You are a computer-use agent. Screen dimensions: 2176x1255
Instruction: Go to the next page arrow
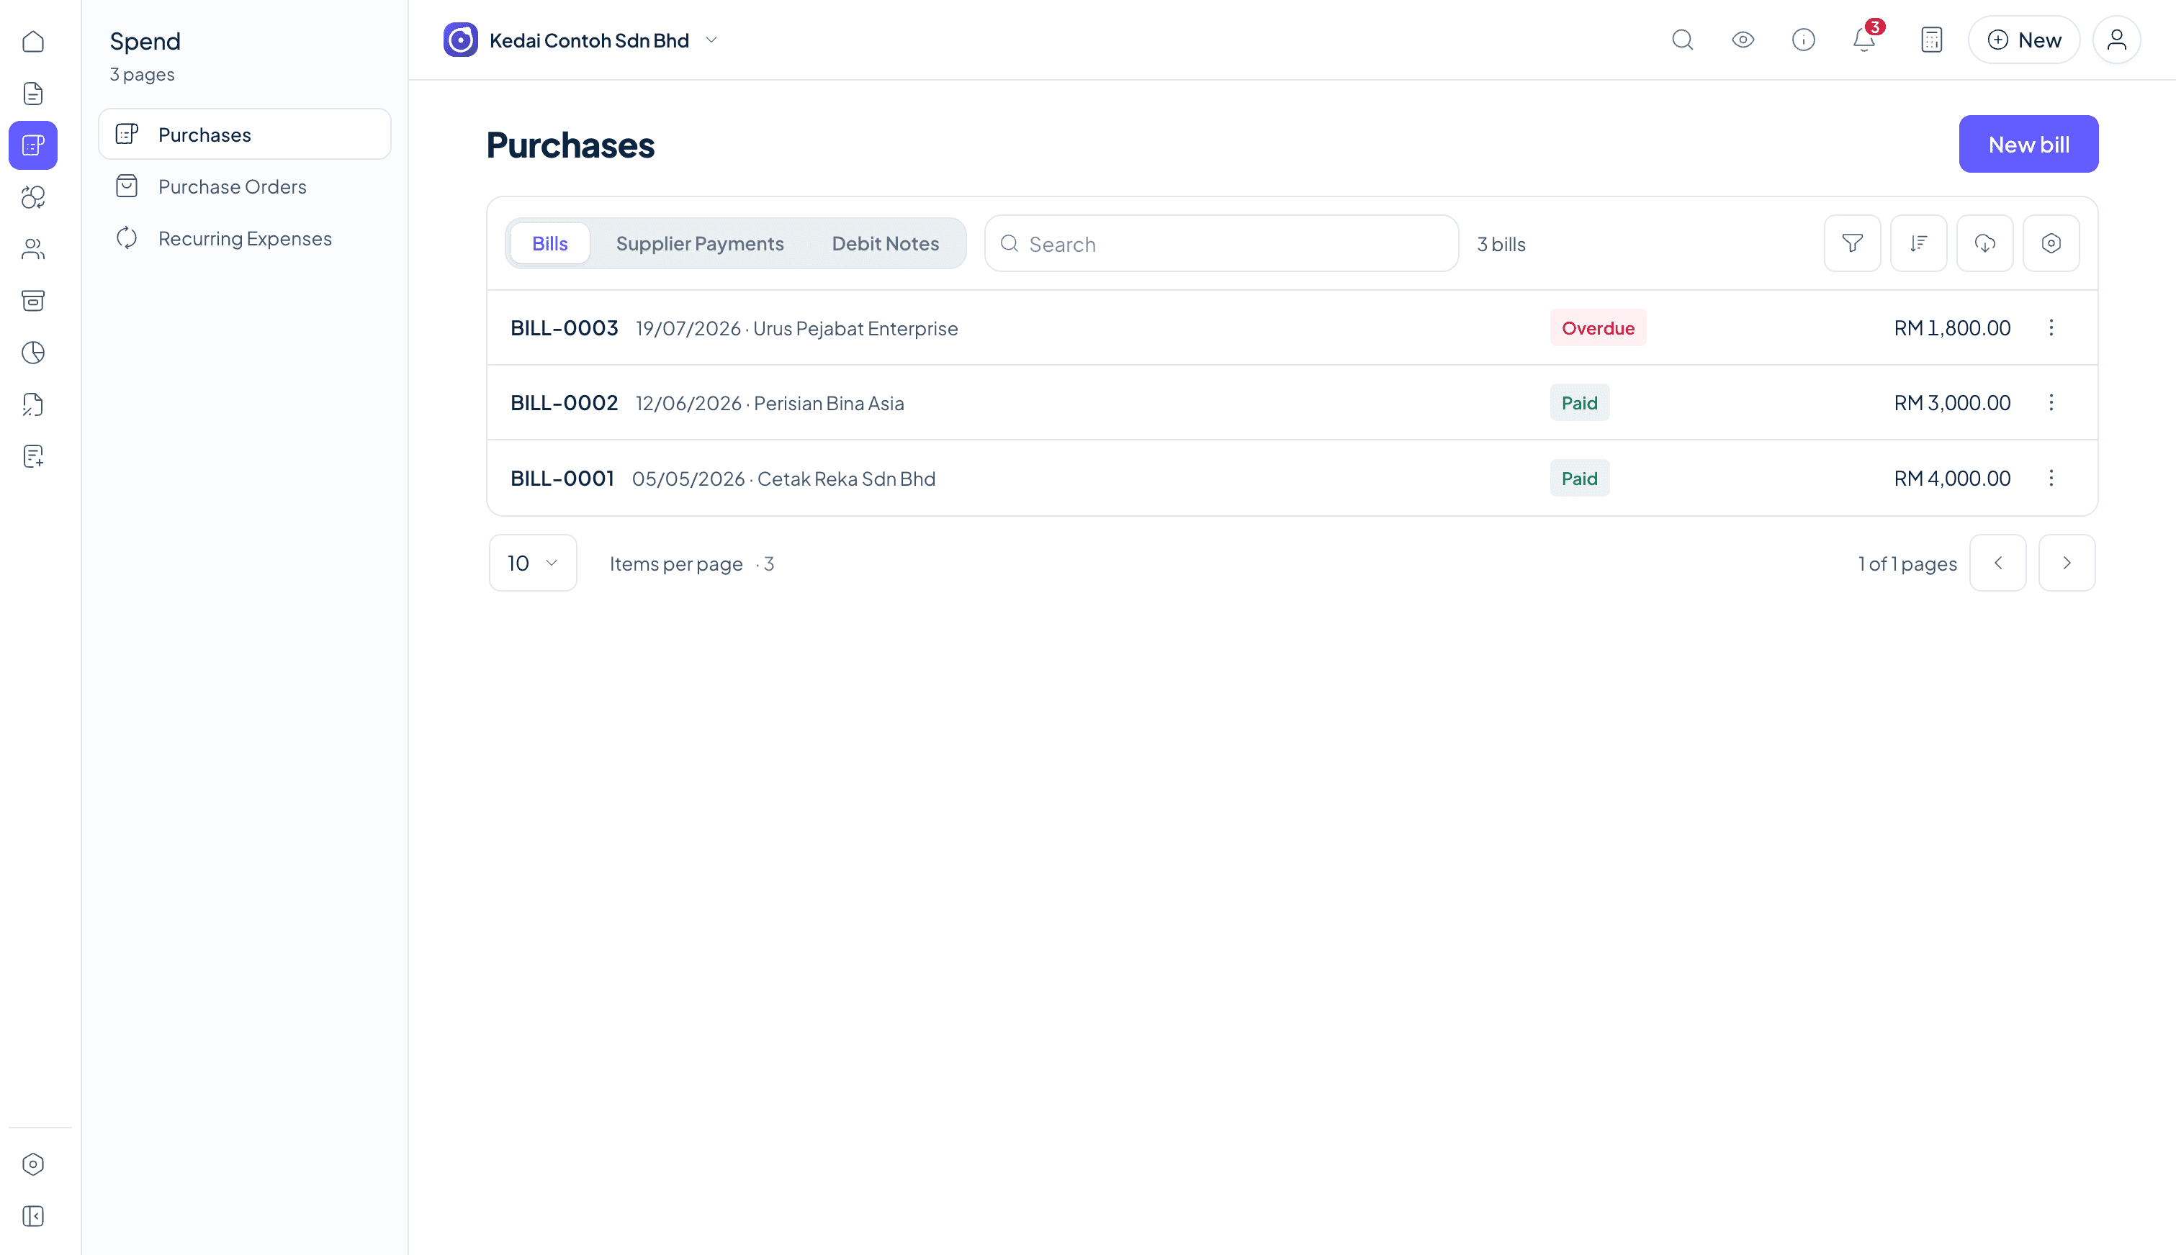pos(2067,563)
